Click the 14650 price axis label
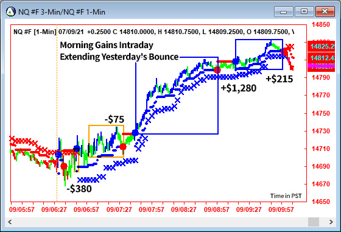The image size is (341, 232). pyautogui.click(x=321, y=202)
